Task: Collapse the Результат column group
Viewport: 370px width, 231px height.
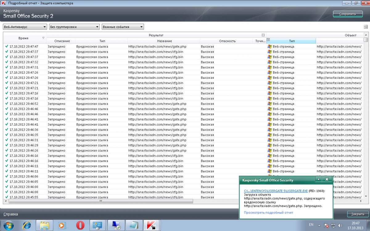Action: (x=263, y=35)
